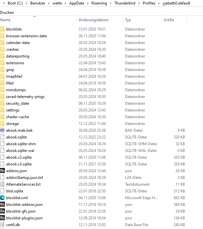Select the blocklist-addons.json file icon
The height and width of the screenshot is (229, 203).
pyautogui.click(x=2, y=205)
